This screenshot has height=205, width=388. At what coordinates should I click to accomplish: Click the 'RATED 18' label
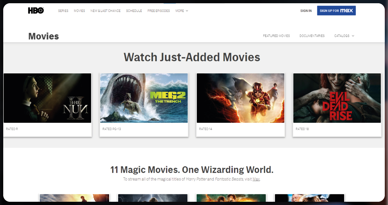pyautogui.click(x=302, y=129)
